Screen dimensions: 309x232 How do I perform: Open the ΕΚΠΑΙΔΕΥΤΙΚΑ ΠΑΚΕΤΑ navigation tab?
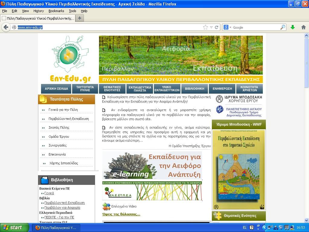pyautogui.click(x=140, y=89)
